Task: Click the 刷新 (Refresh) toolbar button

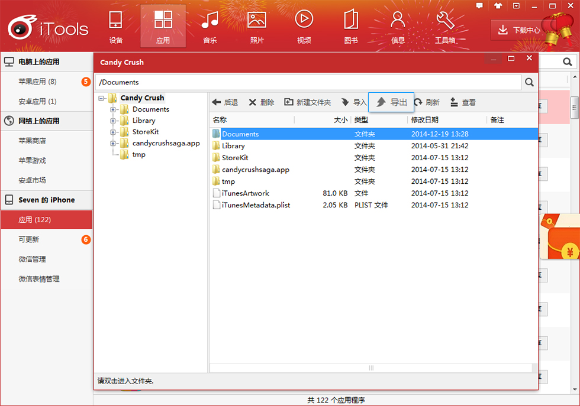Action: (427, 102)
